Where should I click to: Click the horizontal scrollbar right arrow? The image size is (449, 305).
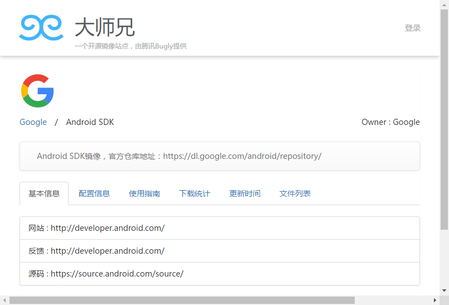pos(434,300)
